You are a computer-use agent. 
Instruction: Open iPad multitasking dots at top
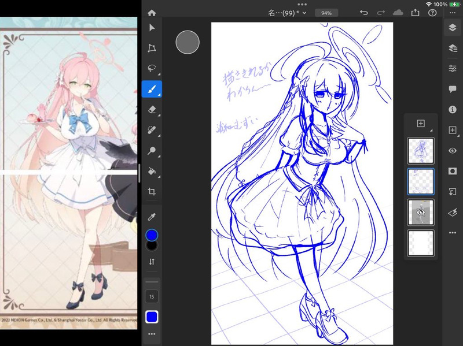[x=302, y=4]
